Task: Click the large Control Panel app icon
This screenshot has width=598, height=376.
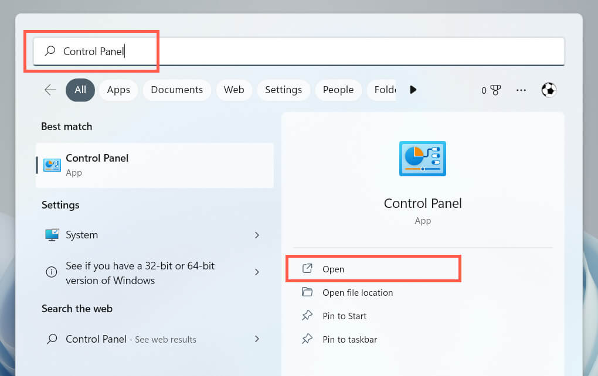Action: point(422,159)
